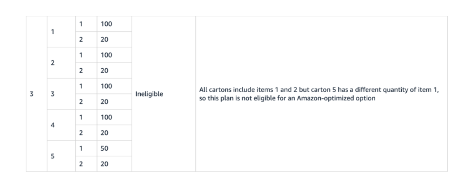This screenshot has height=189, width=474.
Task: Click quantity 100 for carton 1
Action: [x=106, y=24]
